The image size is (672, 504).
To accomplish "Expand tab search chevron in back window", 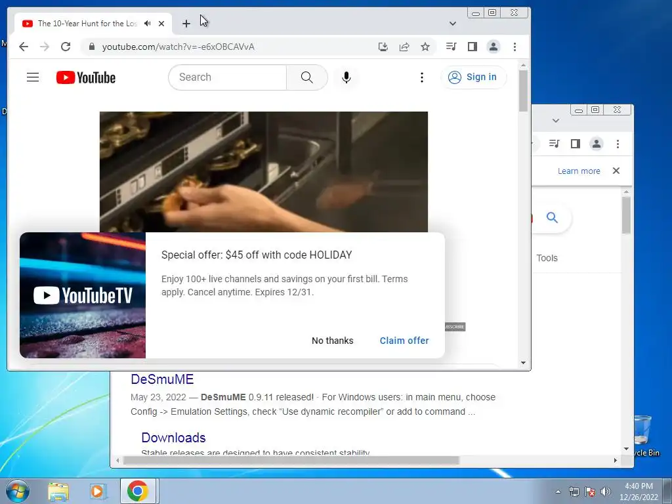I will (x=556, y=121).
